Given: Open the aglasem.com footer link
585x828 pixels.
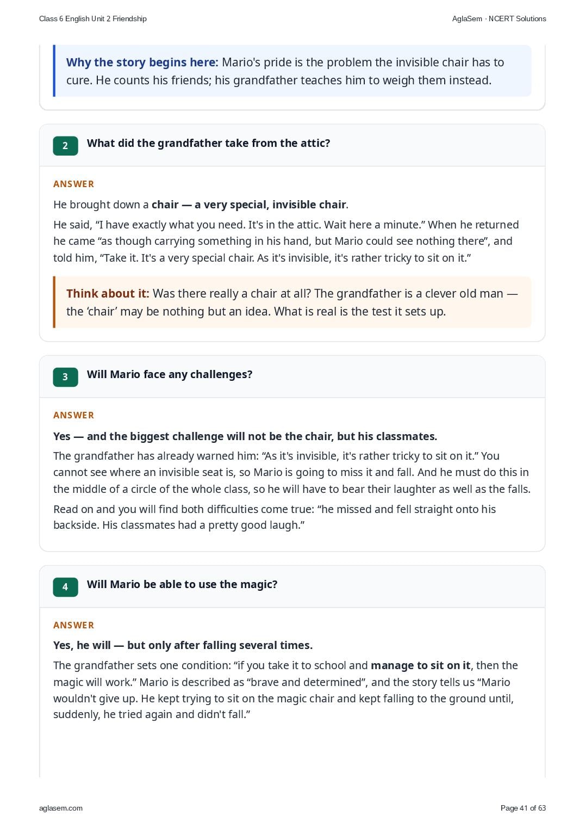Looking at the screenshot, I should pos(61,808).
